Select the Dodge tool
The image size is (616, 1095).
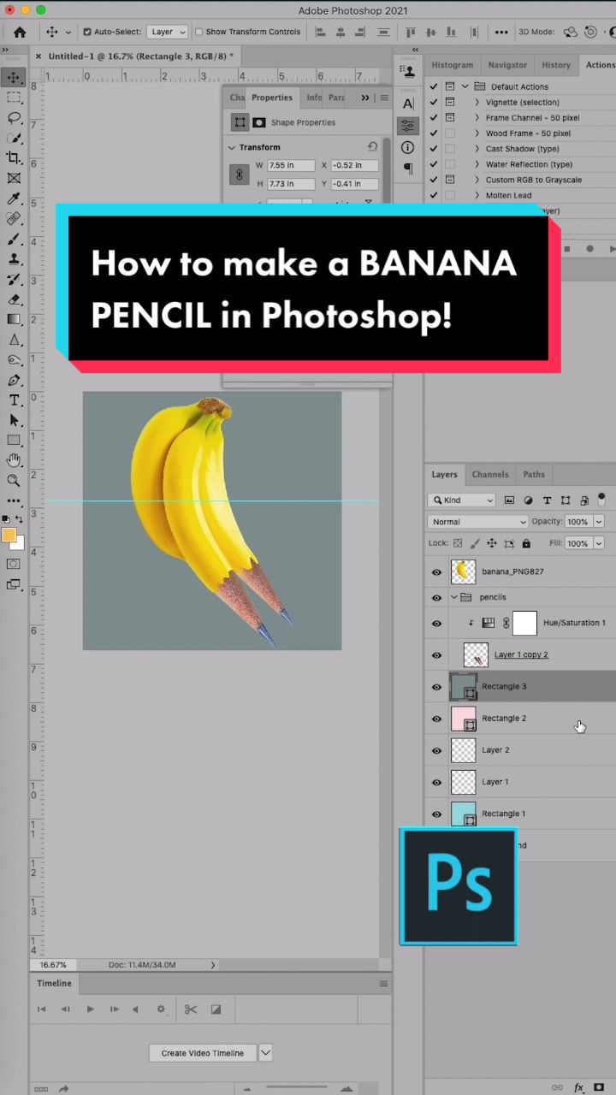pos(14,359)
